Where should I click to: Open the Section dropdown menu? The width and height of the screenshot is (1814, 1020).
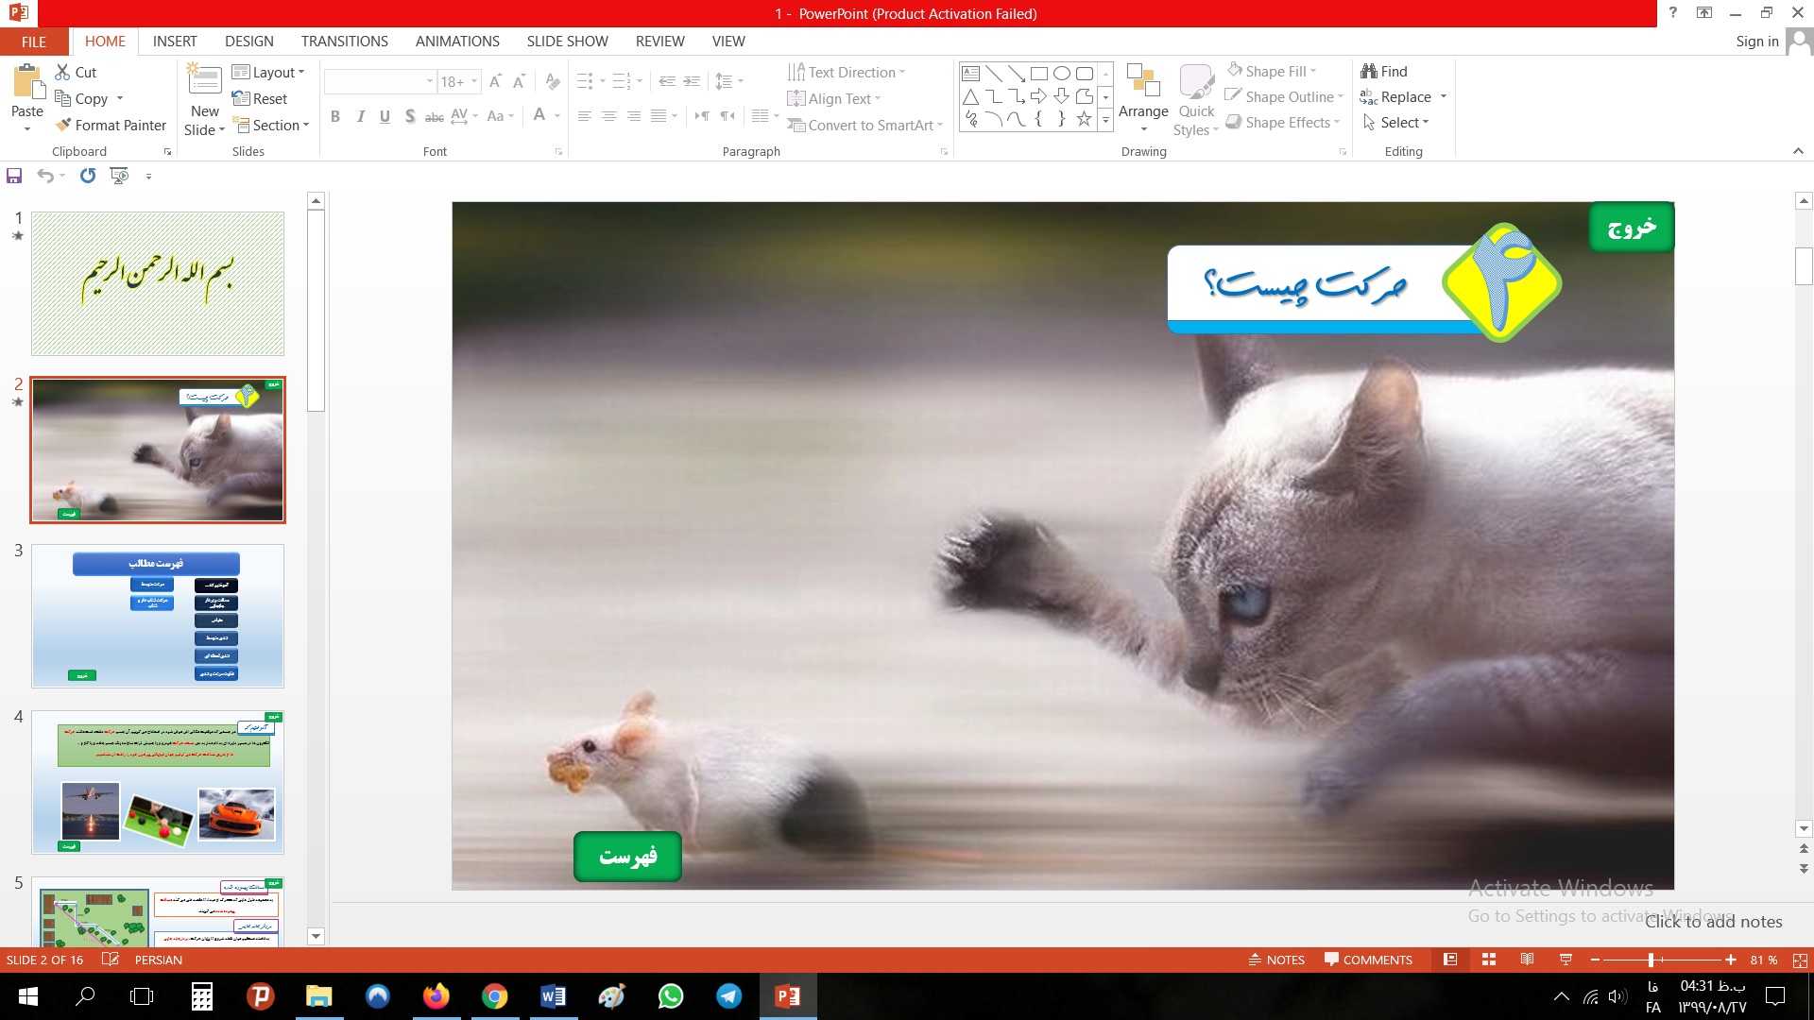(272, 125)
